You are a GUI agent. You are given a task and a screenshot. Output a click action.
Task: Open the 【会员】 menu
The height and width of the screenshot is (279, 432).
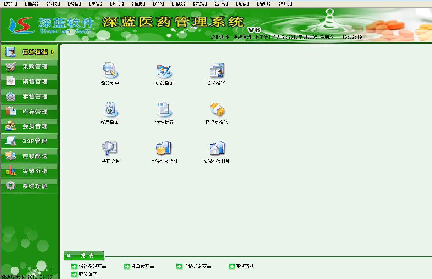coord(138,4)
